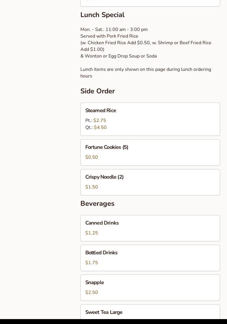
Task: Click the lunch ordering hours notice
Action: (145, 73)
